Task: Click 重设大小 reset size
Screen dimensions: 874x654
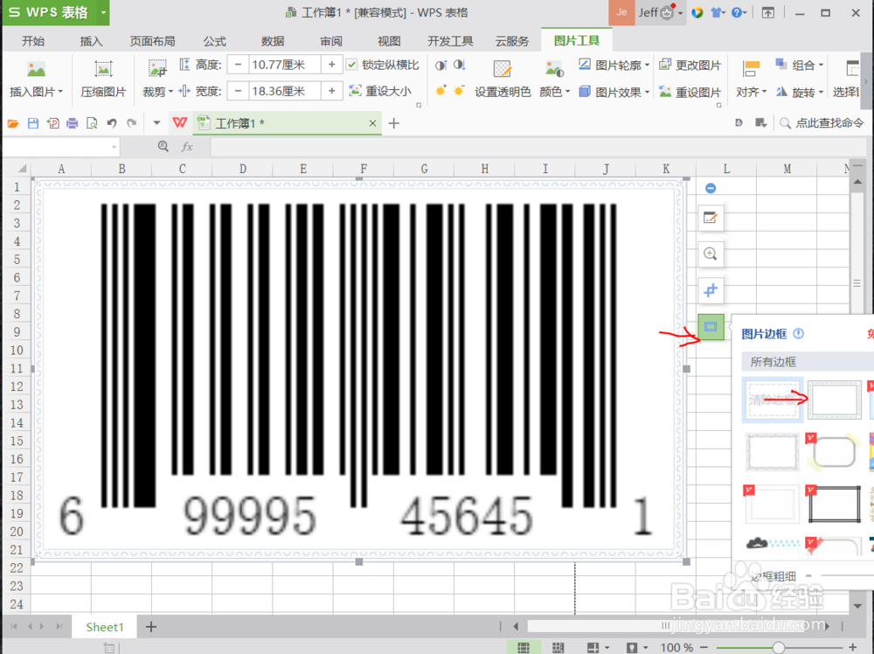Action: tap(380, 91)
